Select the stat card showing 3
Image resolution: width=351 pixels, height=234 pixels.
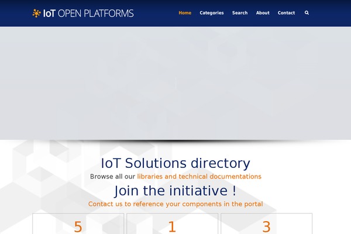(x=266, y=223)
